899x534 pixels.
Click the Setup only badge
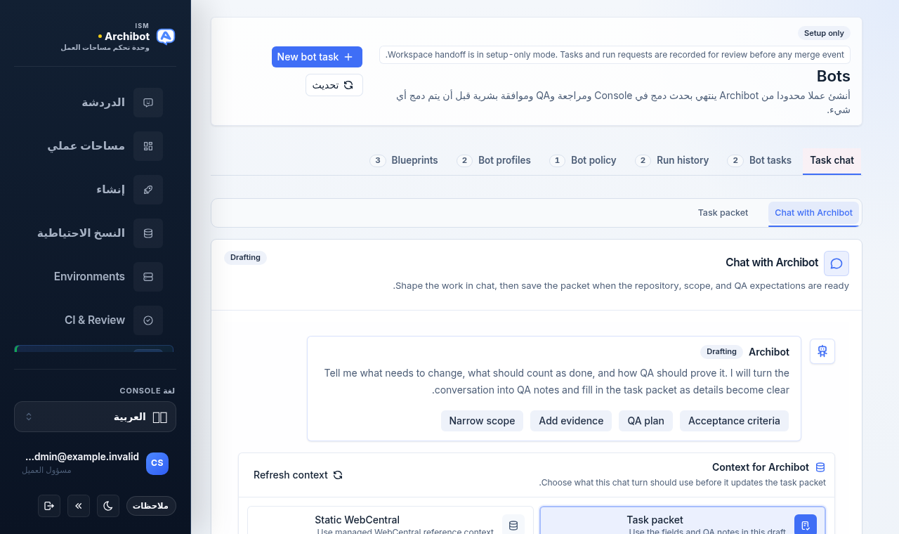(x=824, y=33)
